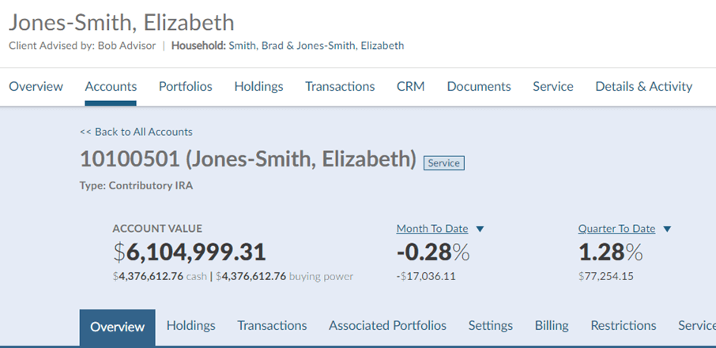
Task: Open the top-level Holdings tab
Action: pyautogui.click(x=258, y=87)
